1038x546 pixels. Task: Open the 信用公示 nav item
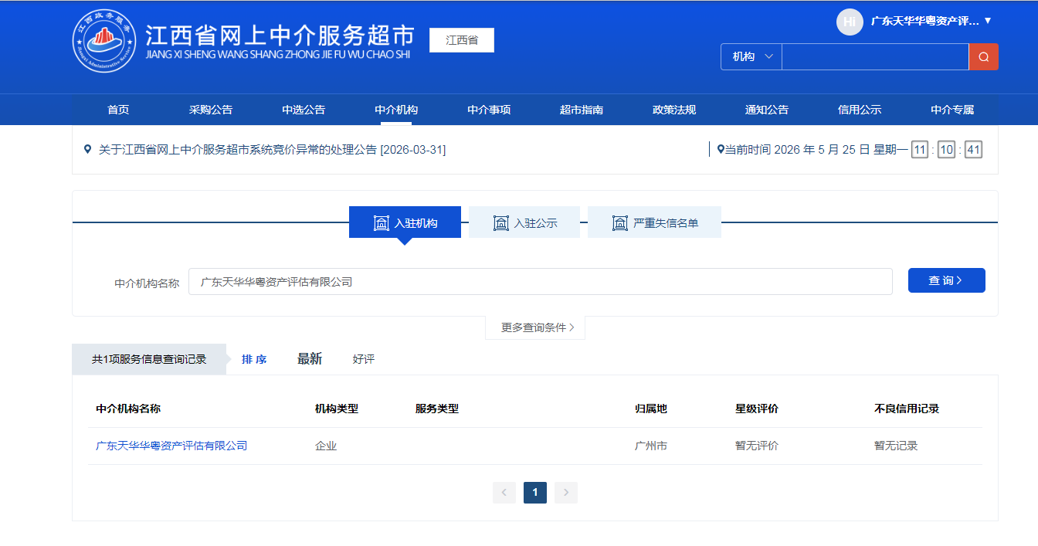coord(860,110)
